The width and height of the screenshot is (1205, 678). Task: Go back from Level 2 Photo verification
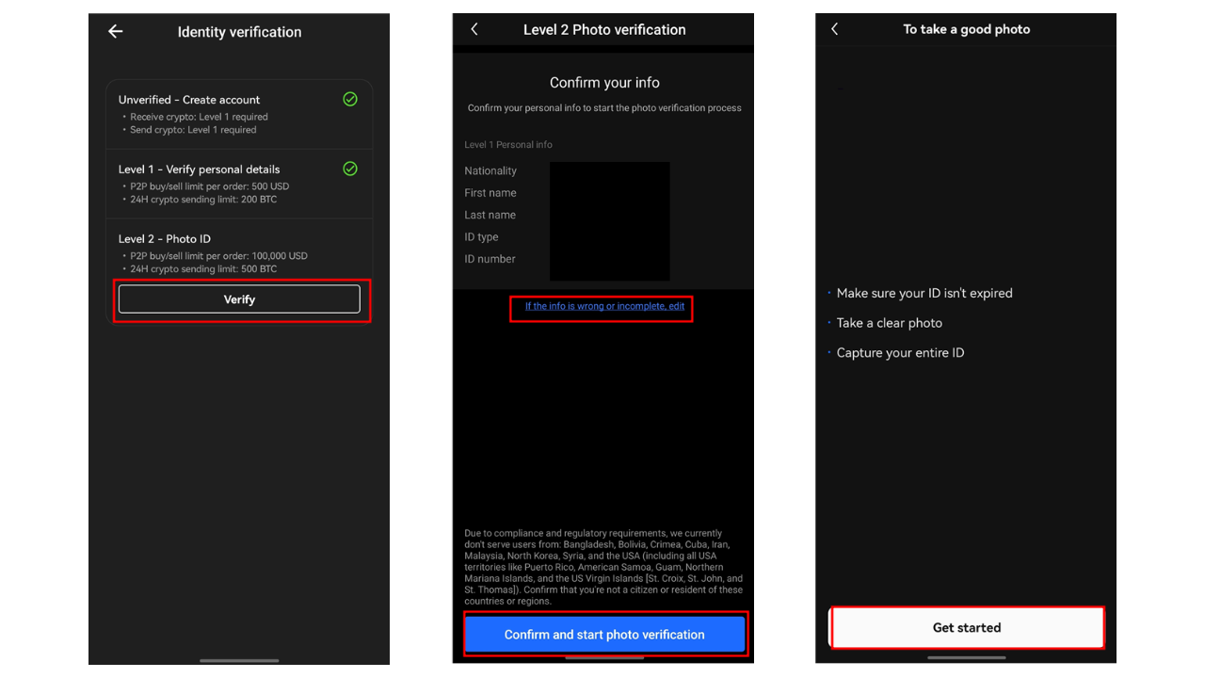pyautogui.click(x=474, y=30)
